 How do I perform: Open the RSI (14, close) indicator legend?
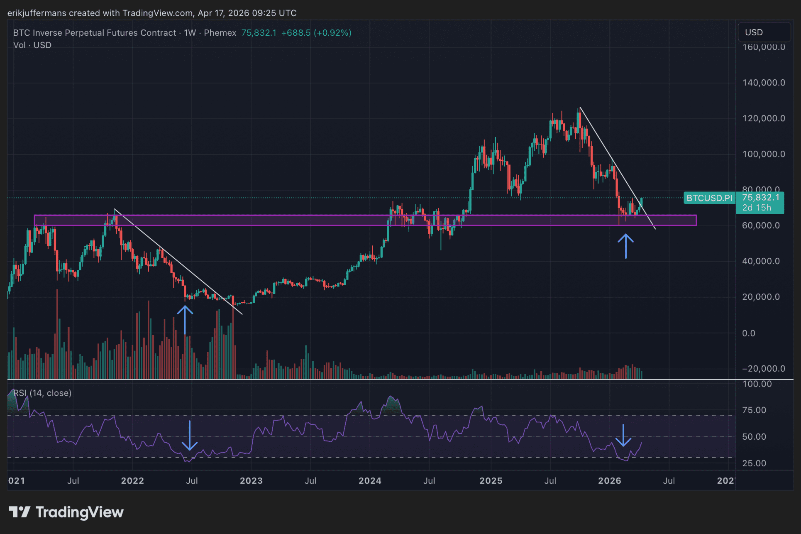click(x=42, y=393)
